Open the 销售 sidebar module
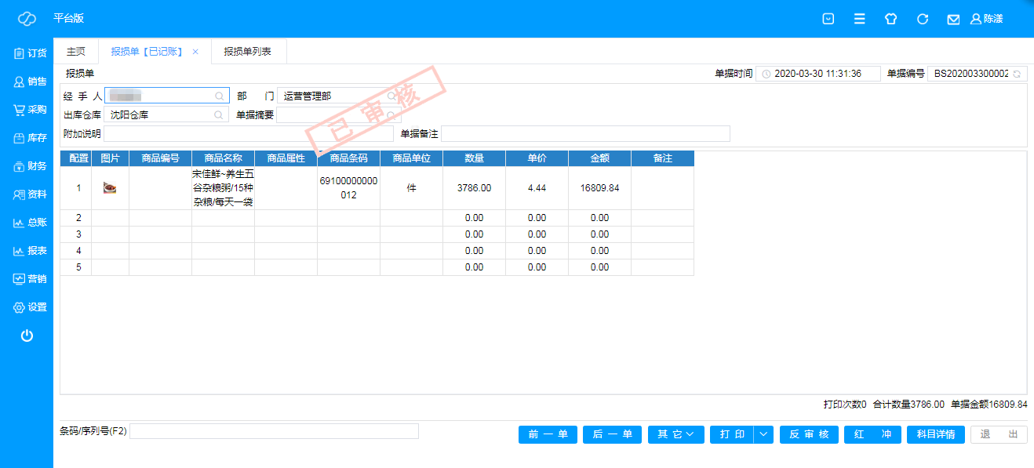Image resolution: width=1034 pixels, height=468 pixels. 30,82
